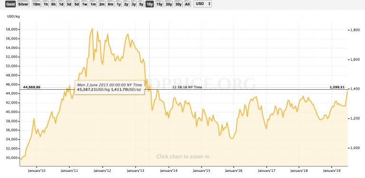Select the 2m range button

point(102,4)
